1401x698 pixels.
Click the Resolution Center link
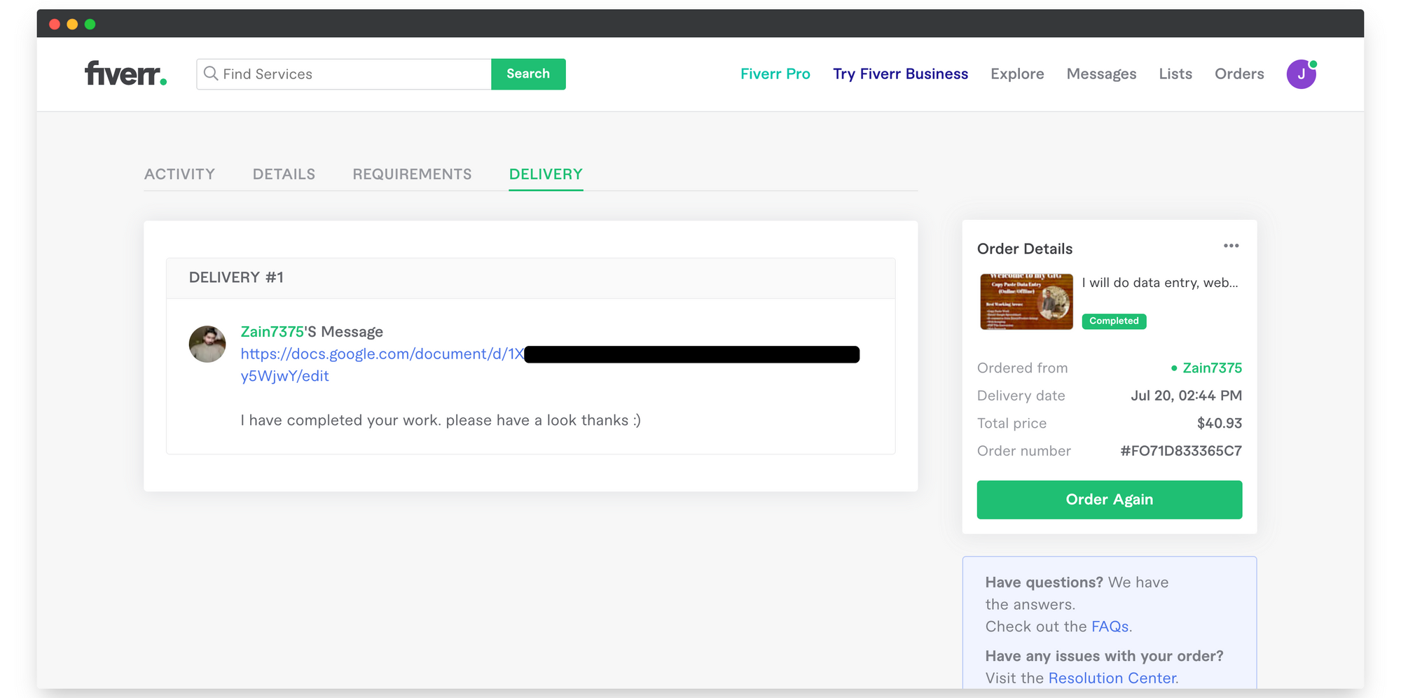(1112, 678)
